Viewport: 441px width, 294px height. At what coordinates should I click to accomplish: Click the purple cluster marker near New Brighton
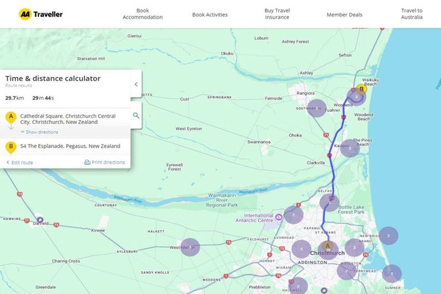(x=389, y=235)
